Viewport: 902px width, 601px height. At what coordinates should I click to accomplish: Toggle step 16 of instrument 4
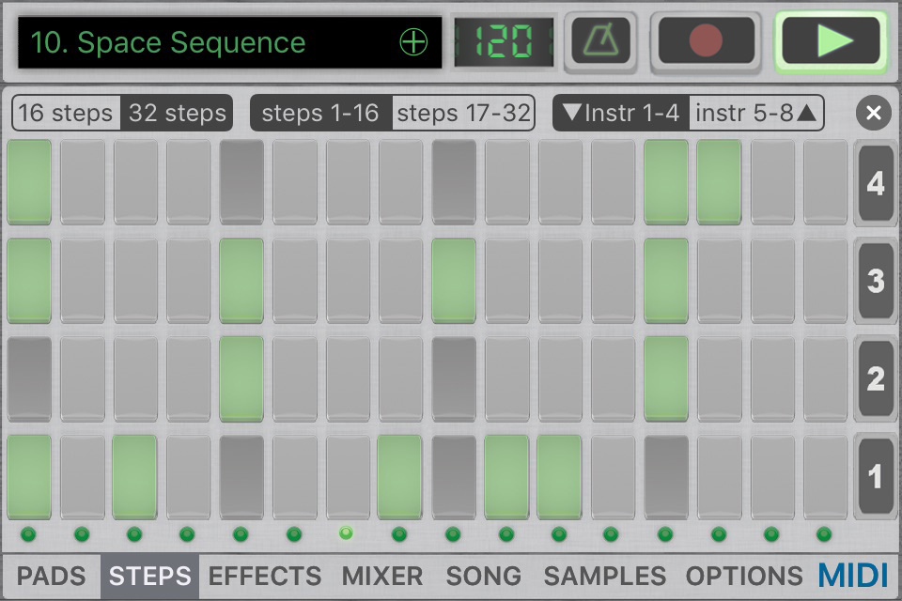tap(826, 182)
